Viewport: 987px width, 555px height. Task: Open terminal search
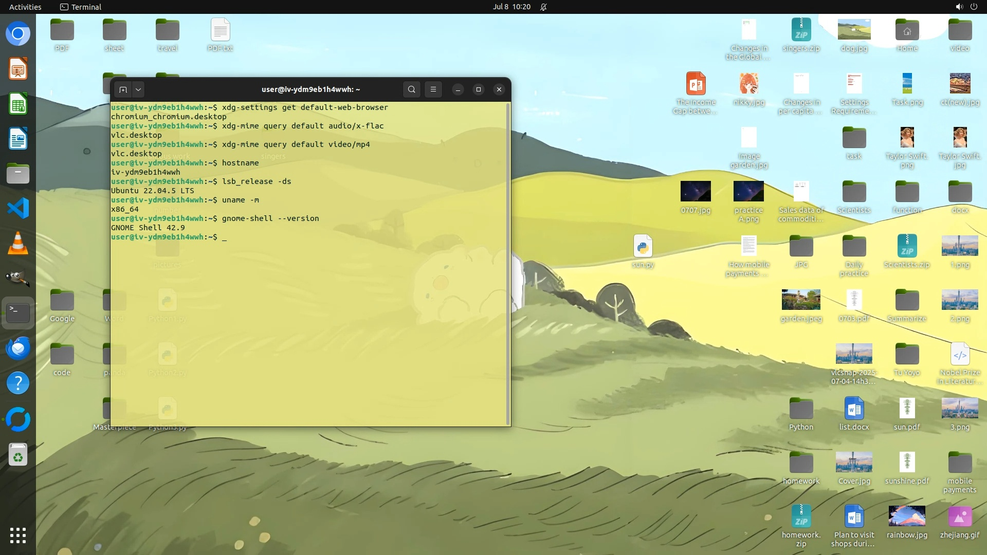coord(411,89)
